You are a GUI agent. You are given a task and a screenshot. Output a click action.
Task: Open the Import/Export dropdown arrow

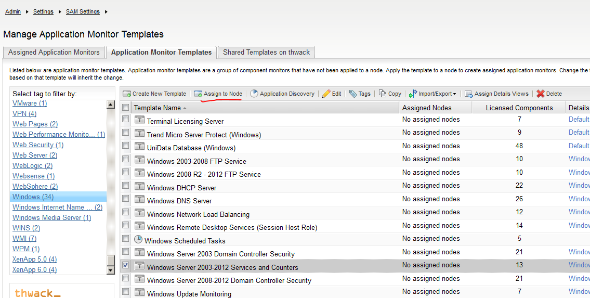pyautogui.click(x=454, y=94)
